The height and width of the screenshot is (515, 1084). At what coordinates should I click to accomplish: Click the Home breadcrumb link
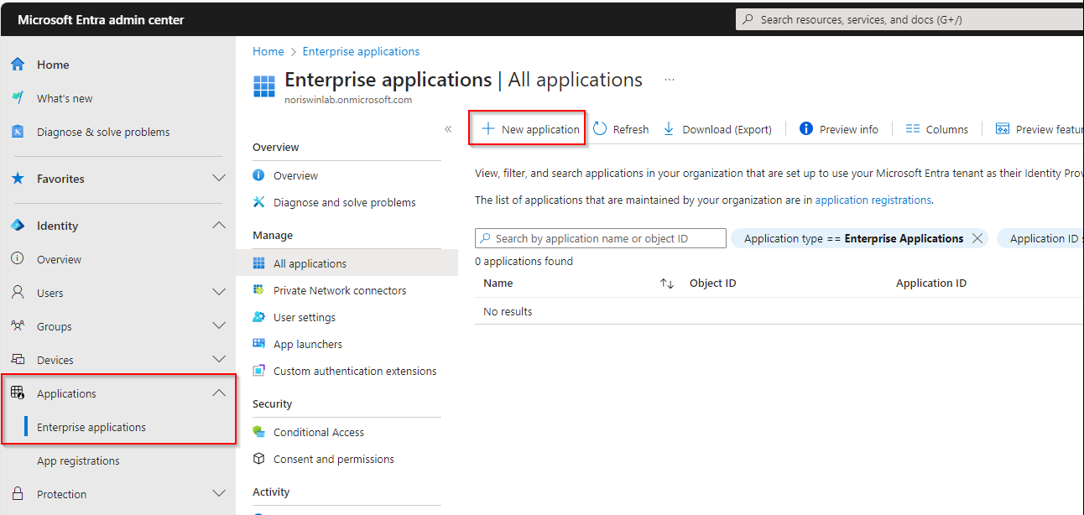[268, 51]
